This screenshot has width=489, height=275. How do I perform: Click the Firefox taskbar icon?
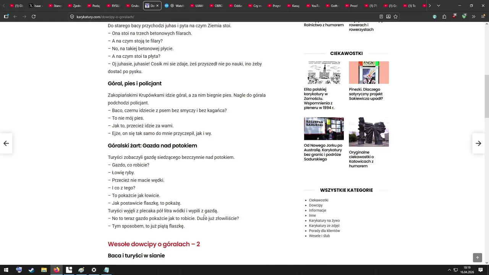(57, 270)
